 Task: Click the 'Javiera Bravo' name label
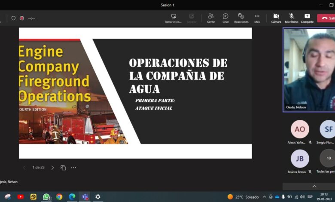click(296, 172)
